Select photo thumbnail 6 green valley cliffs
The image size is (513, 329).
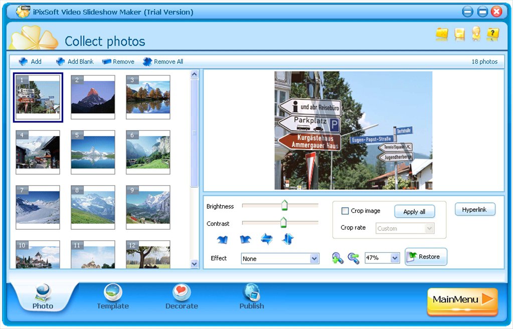148,152
